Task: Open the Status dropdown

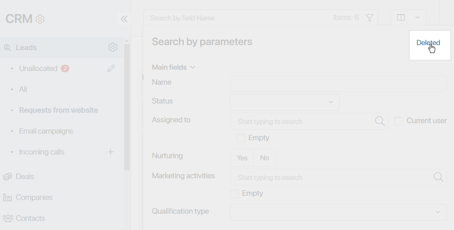Action: coord(285,102)
